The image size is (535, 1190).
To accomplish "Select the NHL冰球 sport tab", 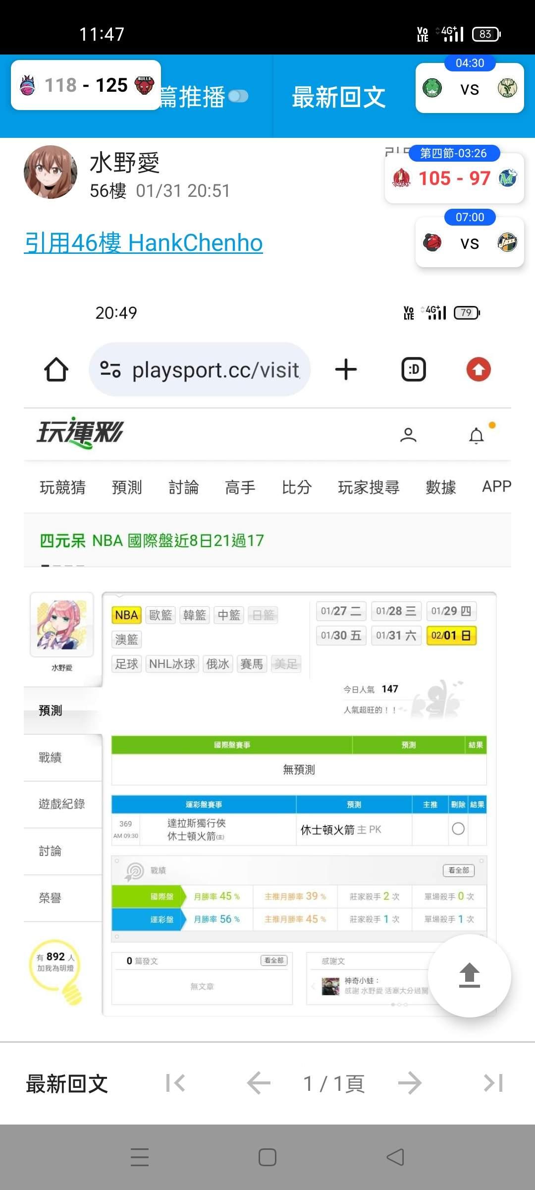I will (x=172, y=664).
